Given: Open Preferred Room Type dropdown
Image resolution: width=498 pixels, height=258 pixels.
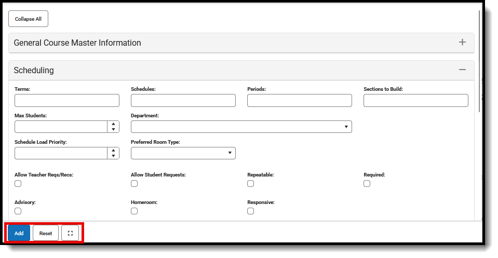Looking at the screenshot, I should click(x=183, y=153).
